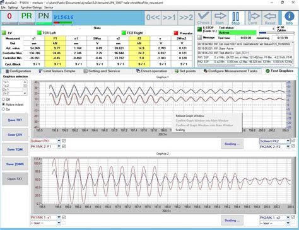Image resolution: width=299 pixels, height=230 pixels.
Task: Open the Sollwert PK2 dropdown
Action: click(x=288, y=141)
